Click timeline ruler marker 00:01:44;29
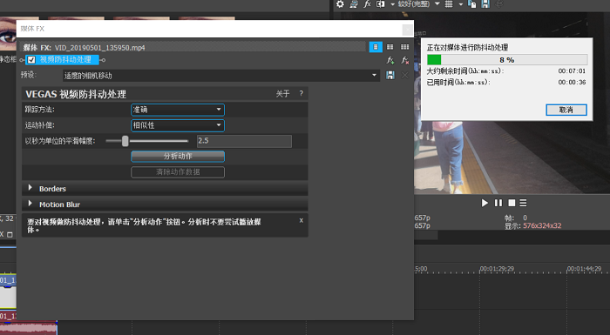The image size is (610, 335). click(x=585, y=269)
